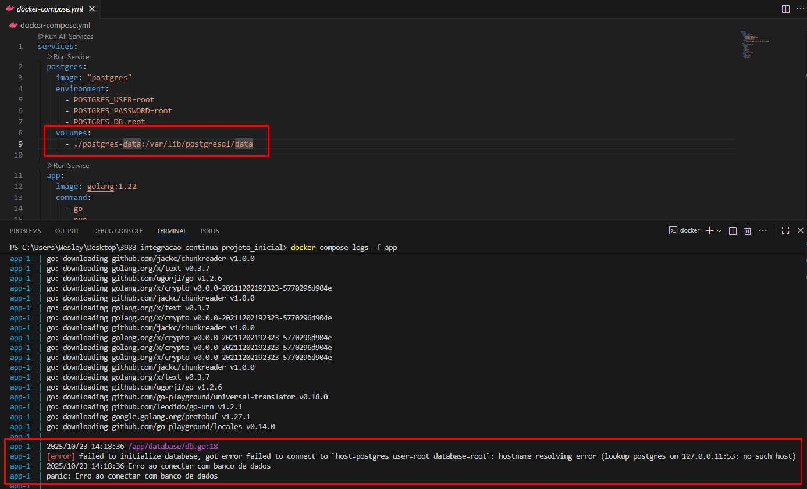
Task: Click the 'volumes:' key on line 8
Action: 73,133
